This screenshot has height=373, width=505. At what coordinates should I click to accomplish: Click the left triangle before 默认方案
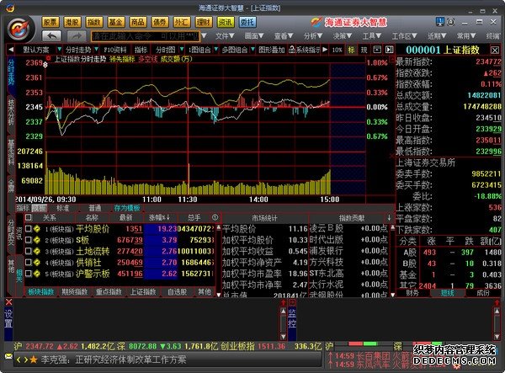[x=11, y=50]
